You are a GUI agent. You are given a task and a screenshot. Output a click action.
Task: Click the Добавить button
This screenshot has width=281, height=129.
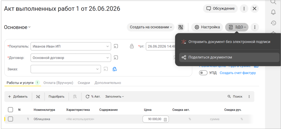coord(18,97)
